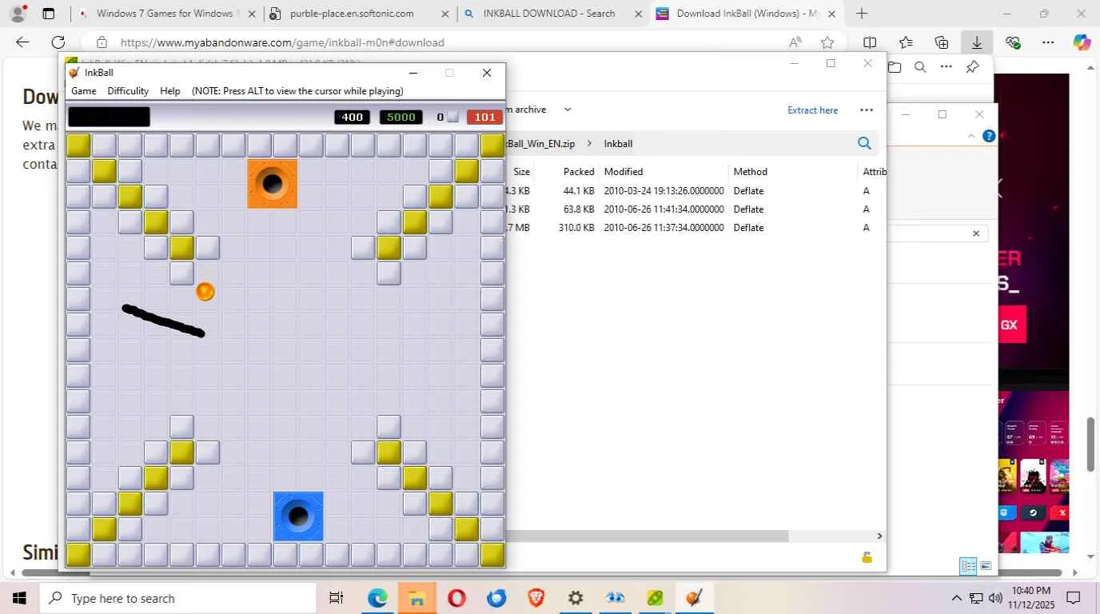This screenshot has height=614, width=1100.
Task: Open browser split screen view
Action: click(870, 42)
